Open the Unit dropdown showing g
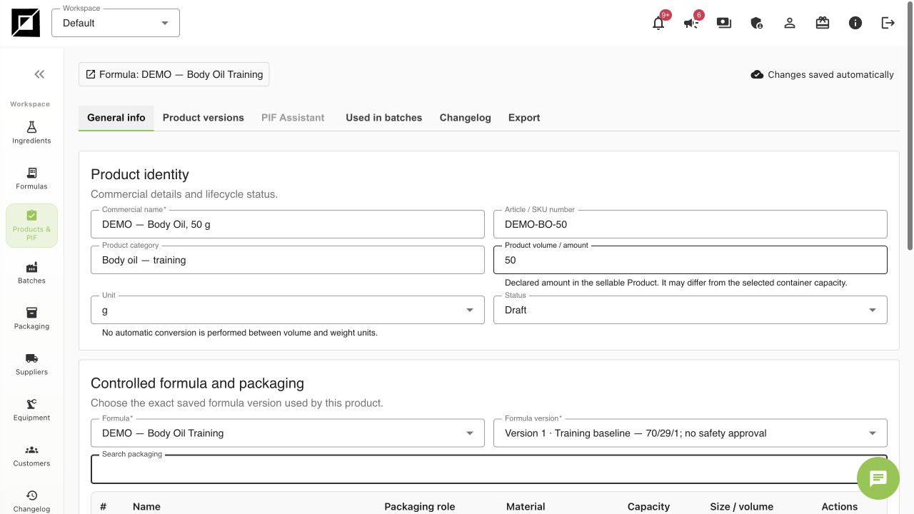 tap(288, 310)
